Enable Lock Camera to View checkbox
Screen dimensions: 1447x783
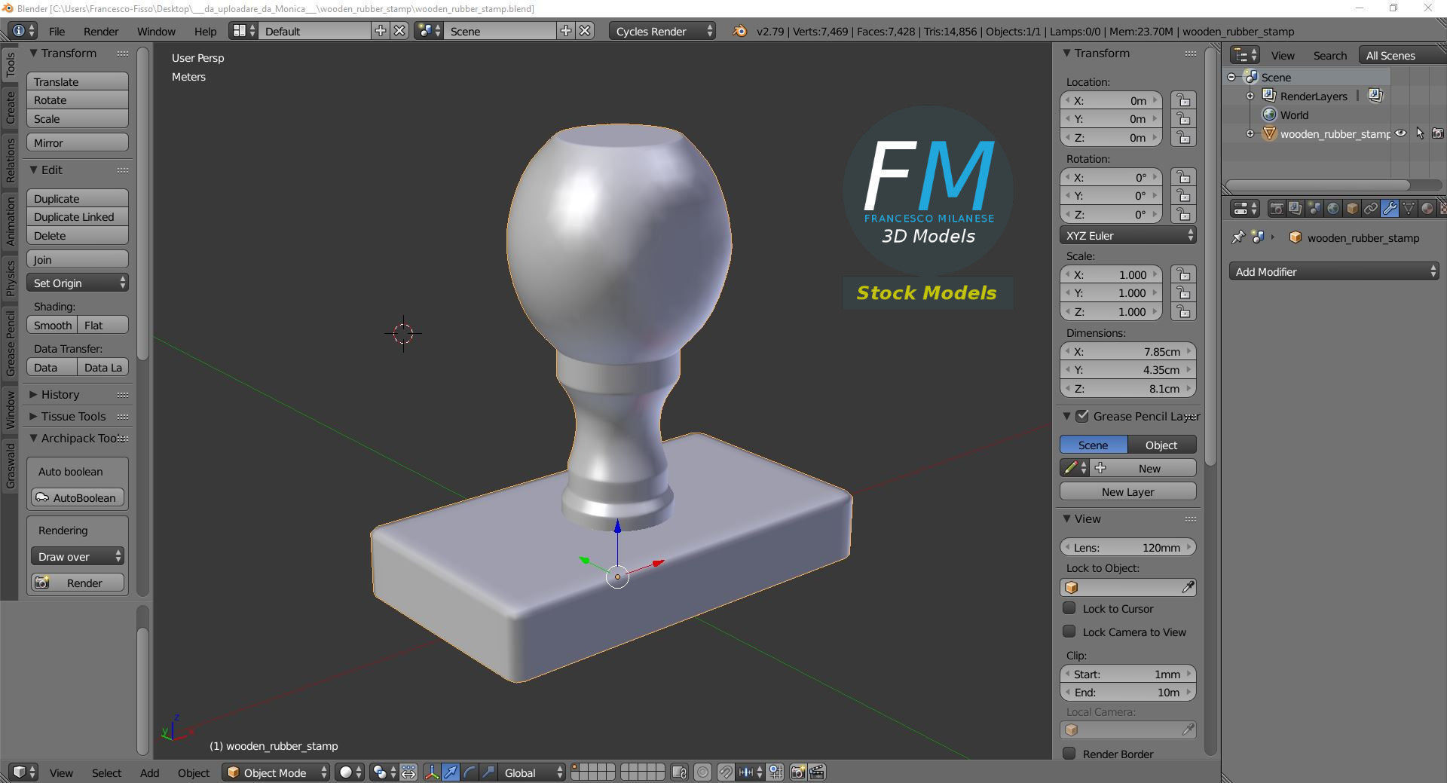click(1069, 632)
